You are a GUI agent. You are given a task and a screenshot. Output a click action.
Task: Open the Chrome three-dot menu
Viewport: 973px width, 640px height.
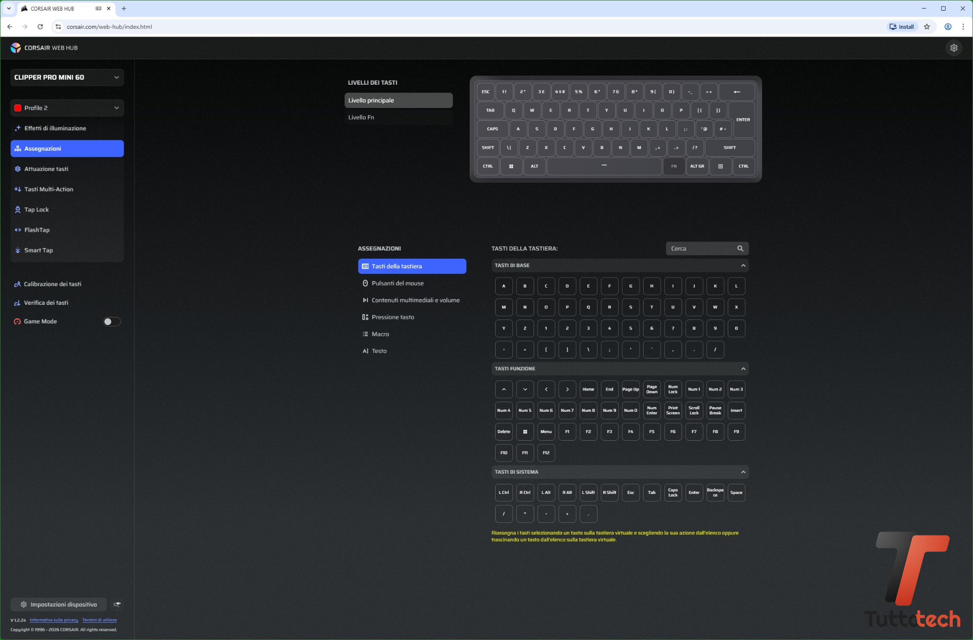pos(963,27)
